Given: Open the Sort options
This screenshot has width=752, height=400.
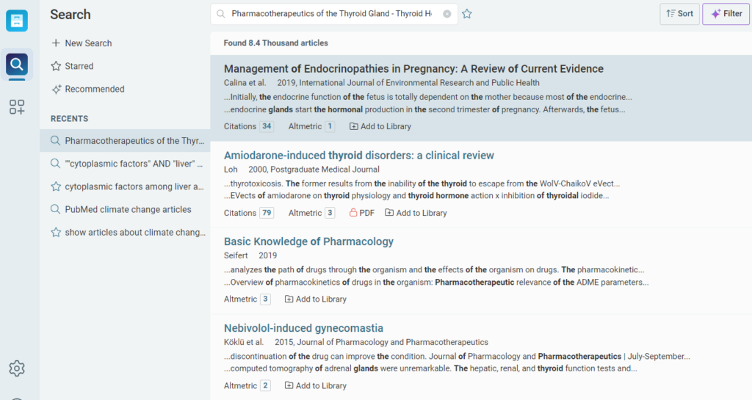Looking at the screenshot, I should [679, 14].
